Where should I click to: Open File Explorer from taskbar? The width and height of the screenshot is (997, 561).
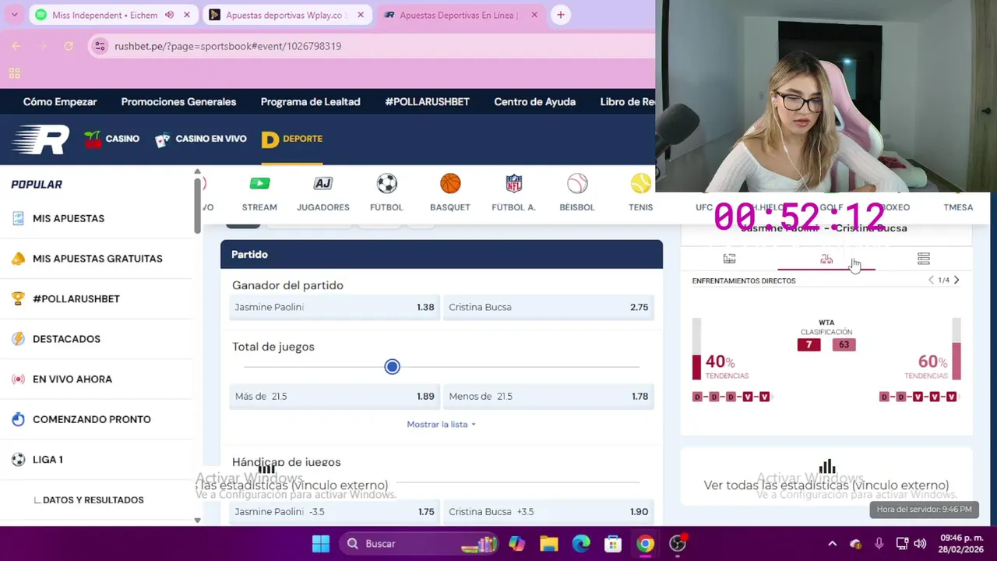click(549, 544)
